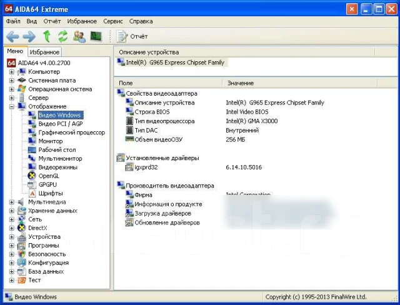
Task: Select the Монитор tree item
Action: 51,141
